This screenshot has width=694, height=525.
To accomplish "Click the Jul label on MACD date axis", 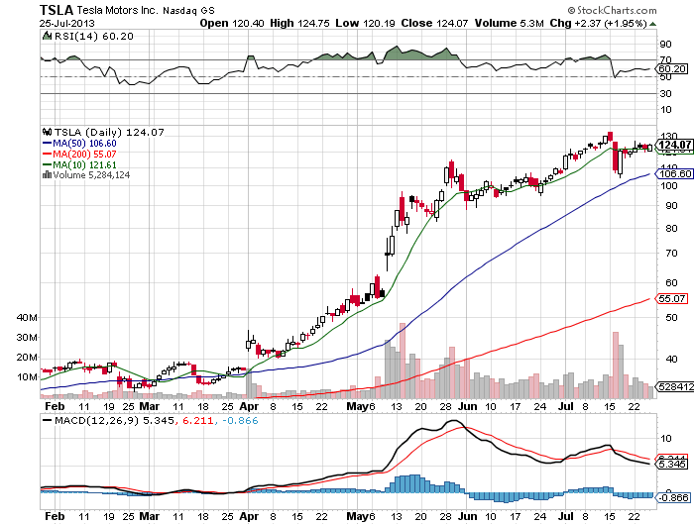I will (566, 516).
